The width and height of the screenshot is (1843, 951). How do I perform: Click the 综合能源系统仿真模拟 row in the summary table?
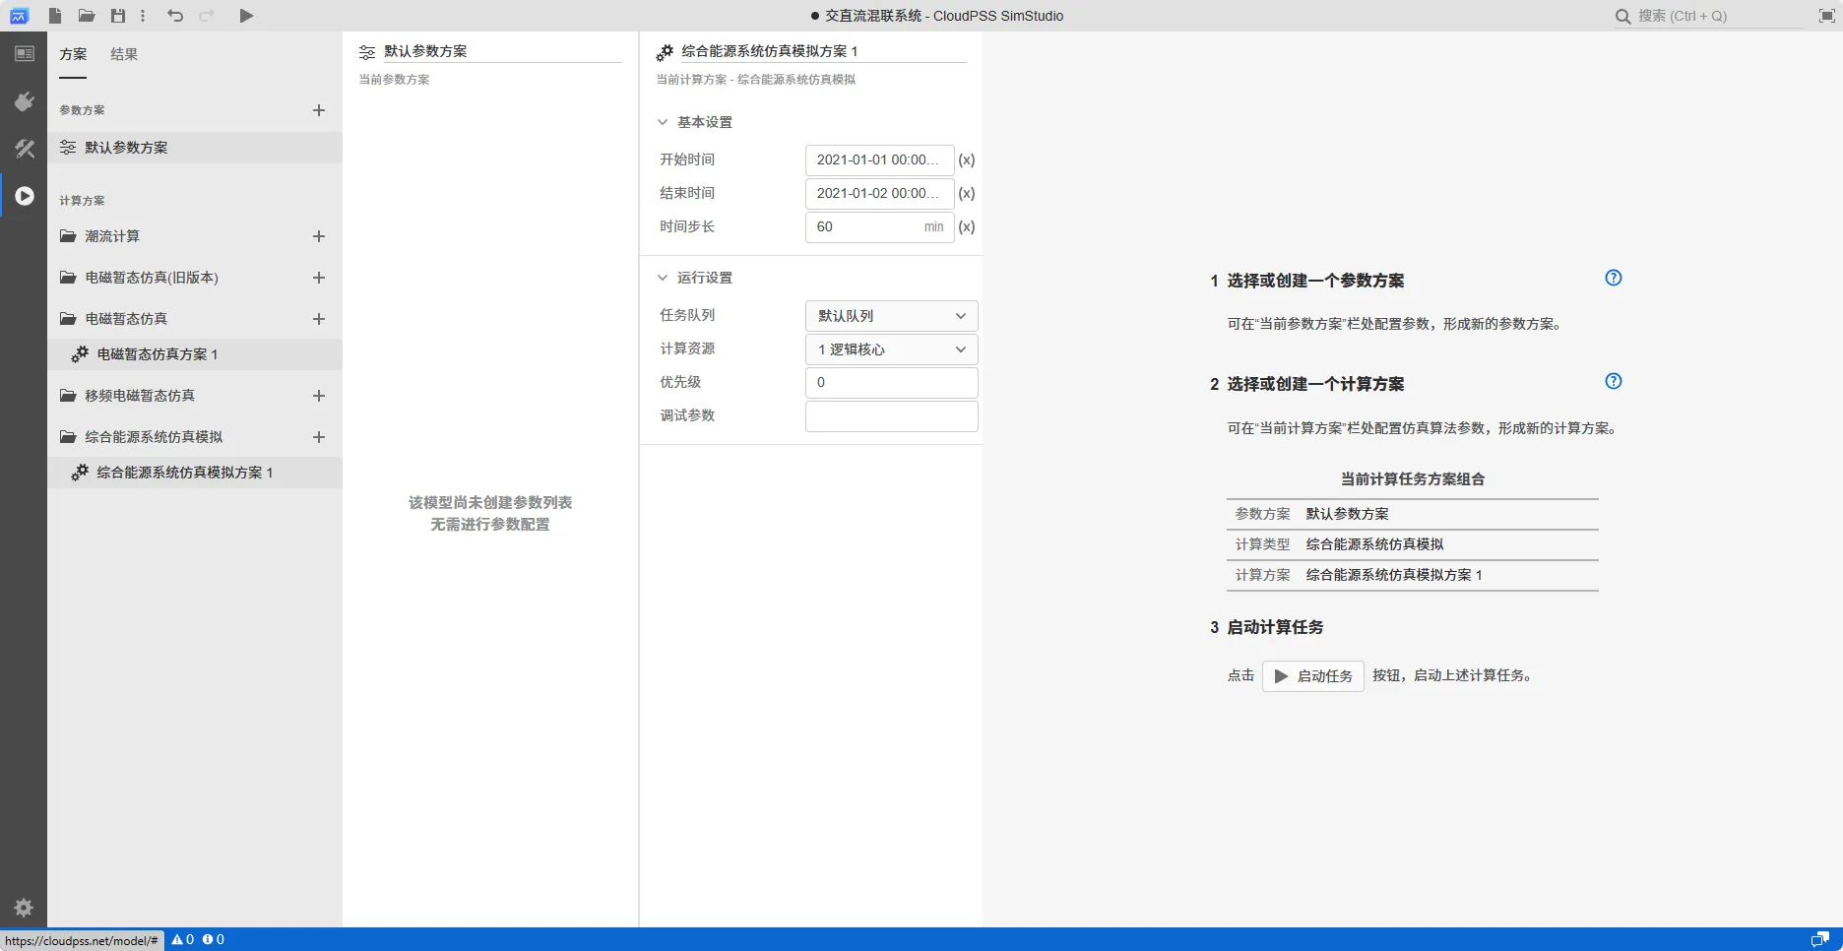[1412, 544]
